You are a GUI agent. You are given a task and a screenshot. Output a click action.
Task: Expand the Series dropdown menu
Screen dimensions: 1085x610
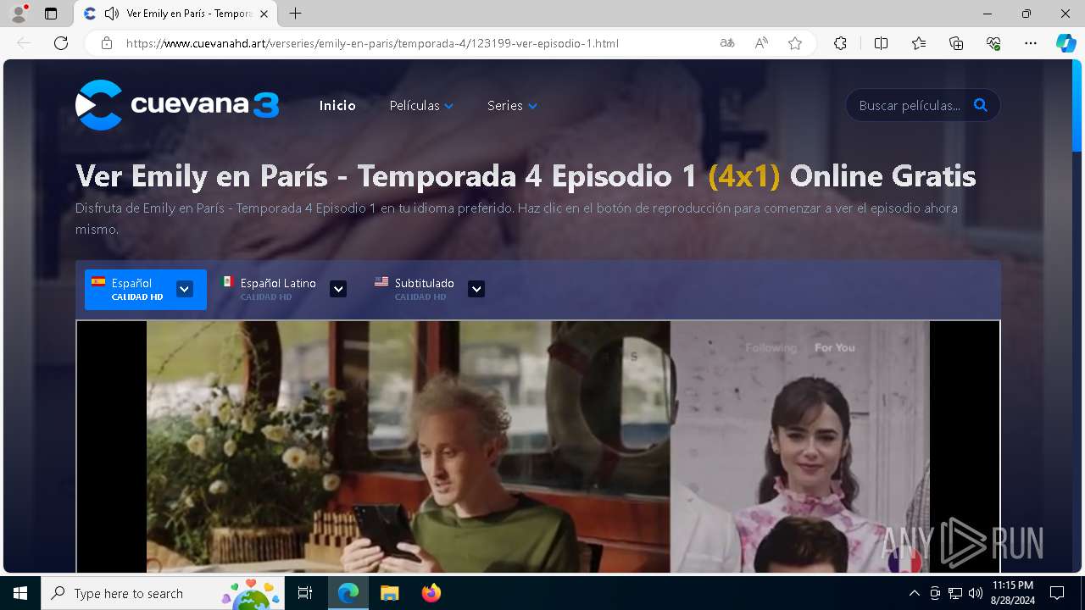tap(512, 106)
